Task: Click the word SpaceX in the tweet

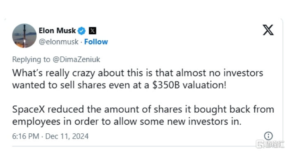Action: point(29,109)
